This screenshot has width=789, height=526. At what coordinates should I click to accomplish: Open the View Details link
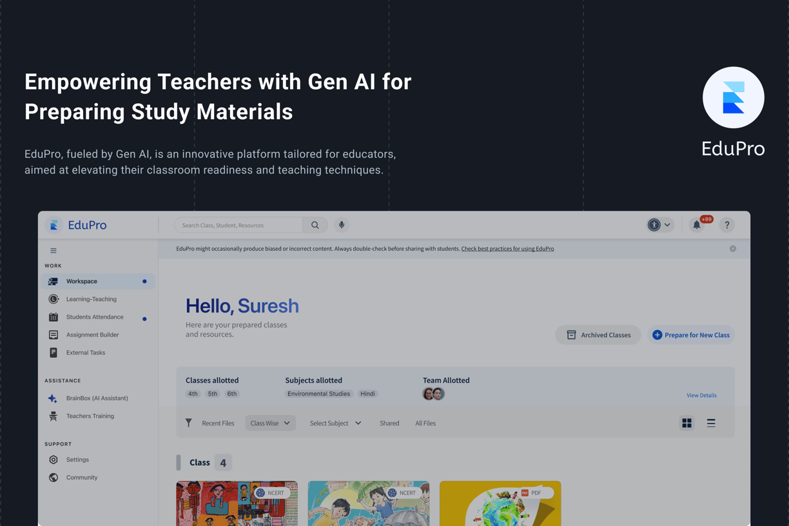pyautogui.click(x=701, y=395)
